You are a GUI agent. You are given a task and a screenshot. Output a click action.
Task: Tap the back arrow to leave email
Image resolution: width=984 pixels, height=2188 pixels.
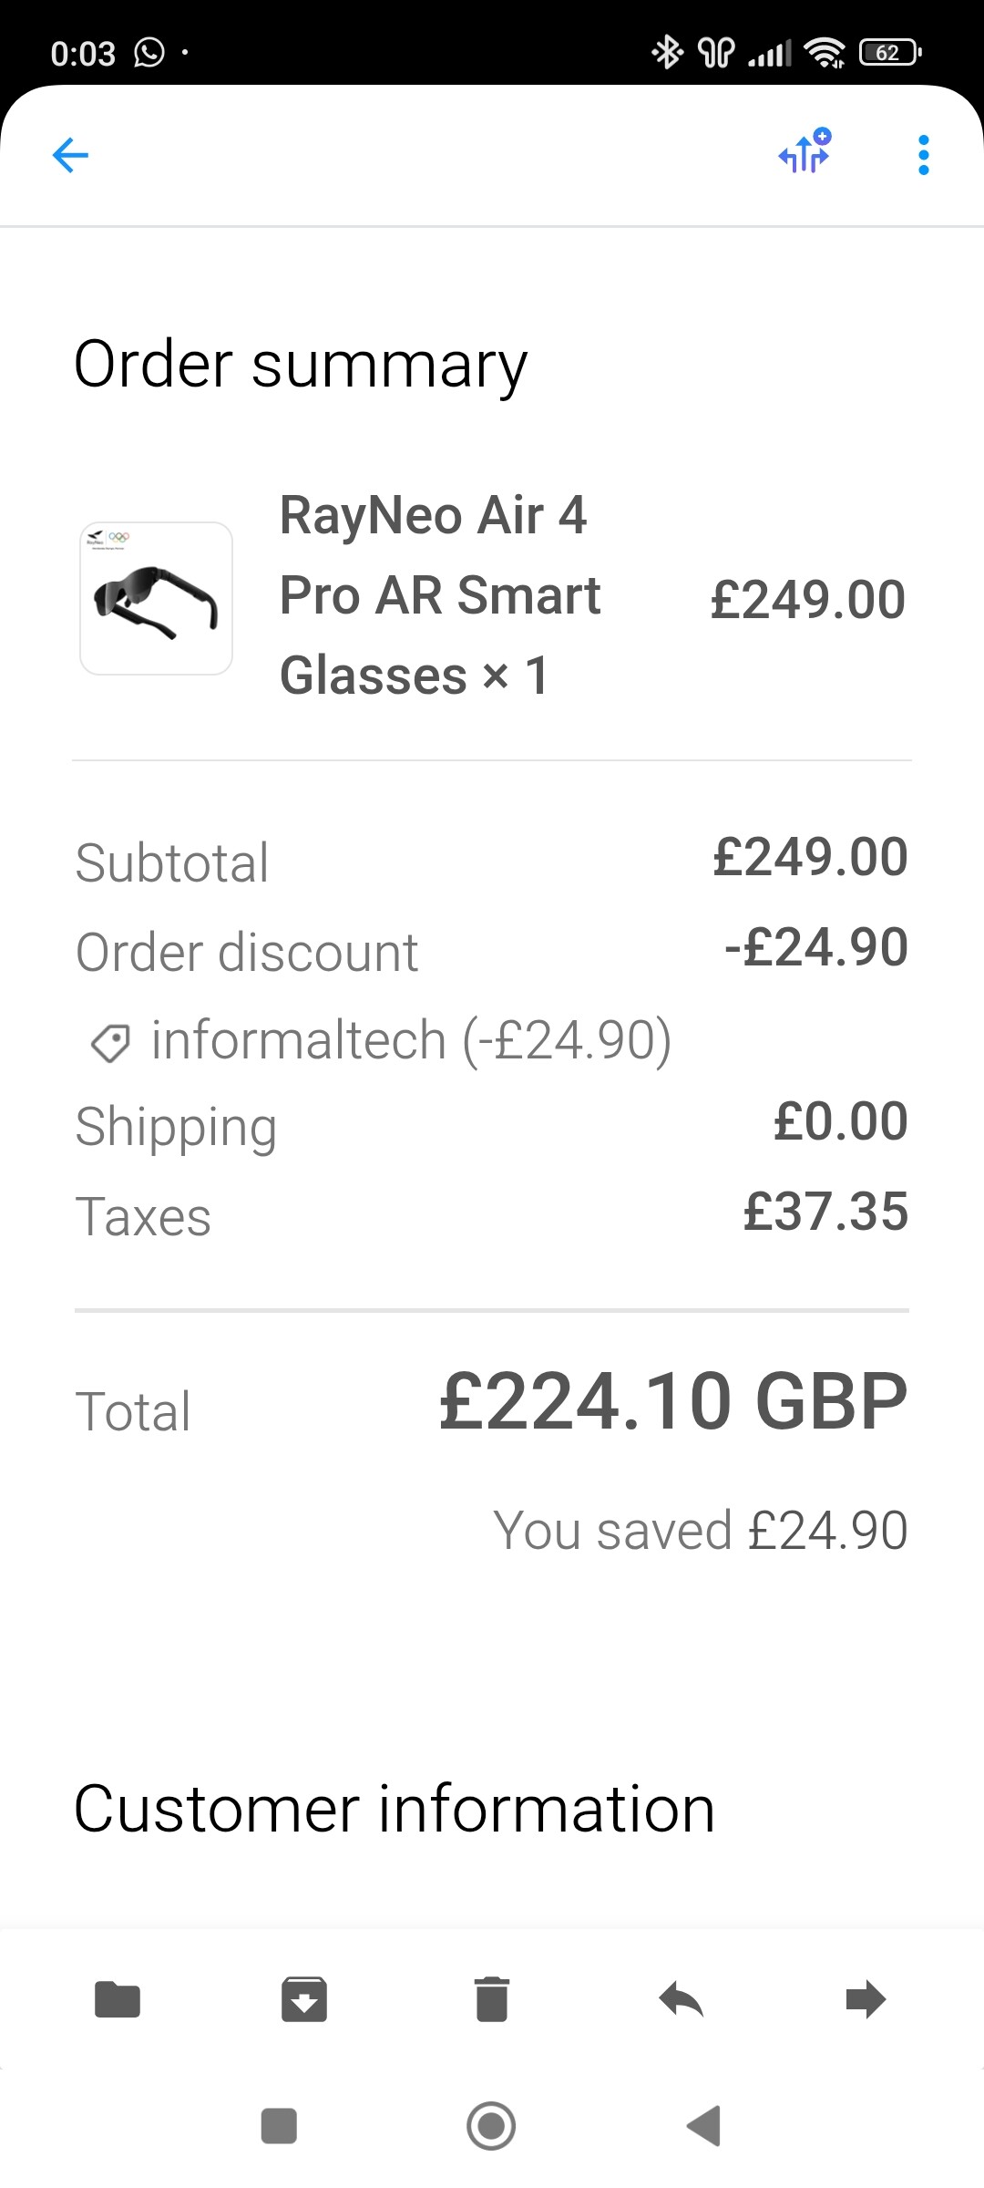click(x=70, y=155)
